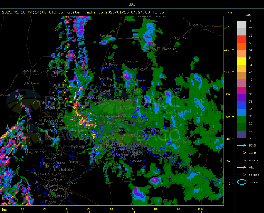
Task: Click the Encon place label
Action: pyautogui.click(x=193, y=24)
